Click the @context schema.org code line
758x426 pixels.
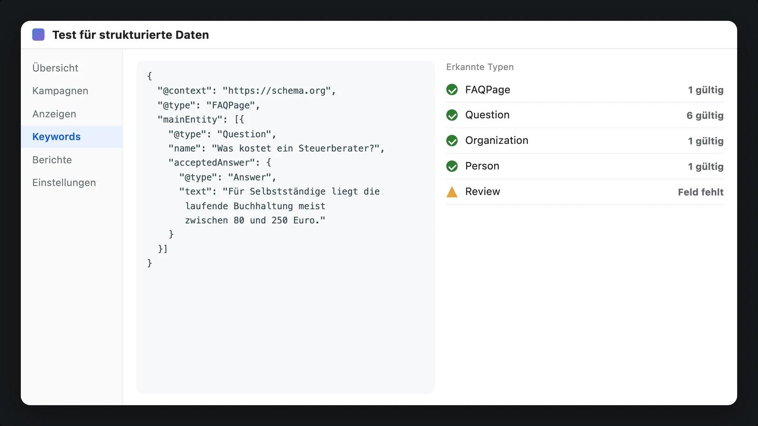(247, 91)
